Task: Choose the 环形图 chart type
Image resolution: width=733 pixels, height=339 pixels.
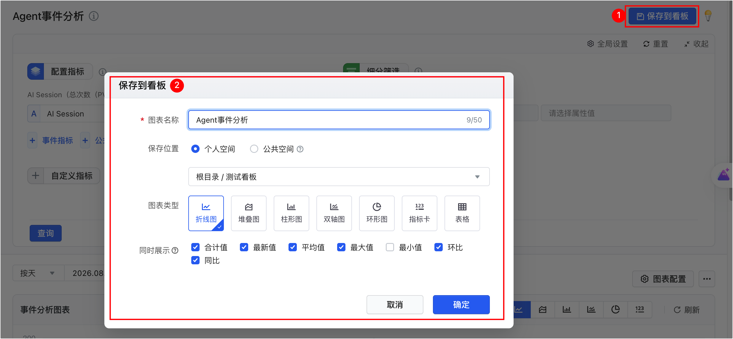Action: coord(377,213)
